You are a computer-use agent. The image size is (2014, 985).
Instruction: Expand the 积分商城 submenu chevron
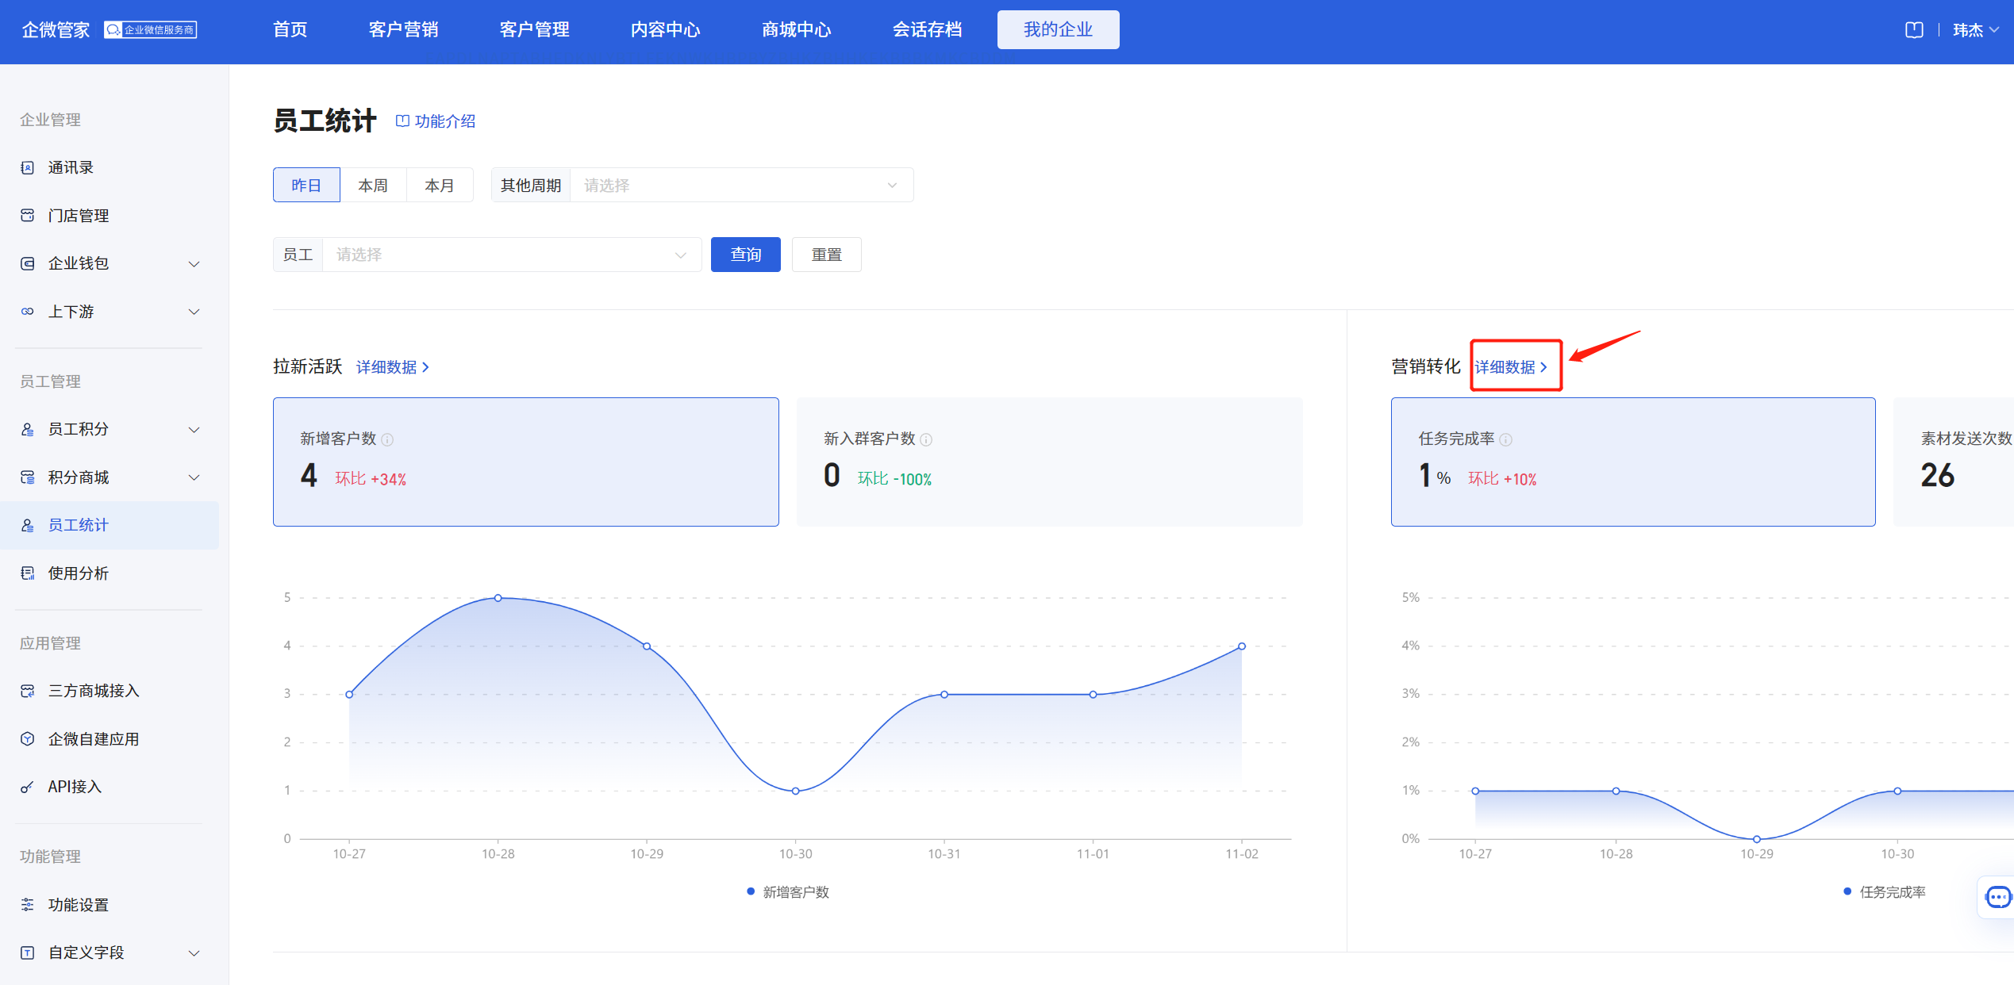pos(194,477)
